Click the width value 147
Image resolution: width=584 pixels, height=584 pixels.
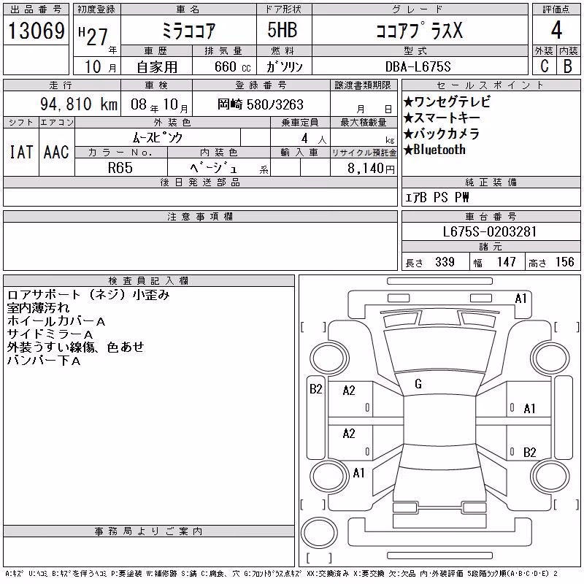click(x=506, y=262)
